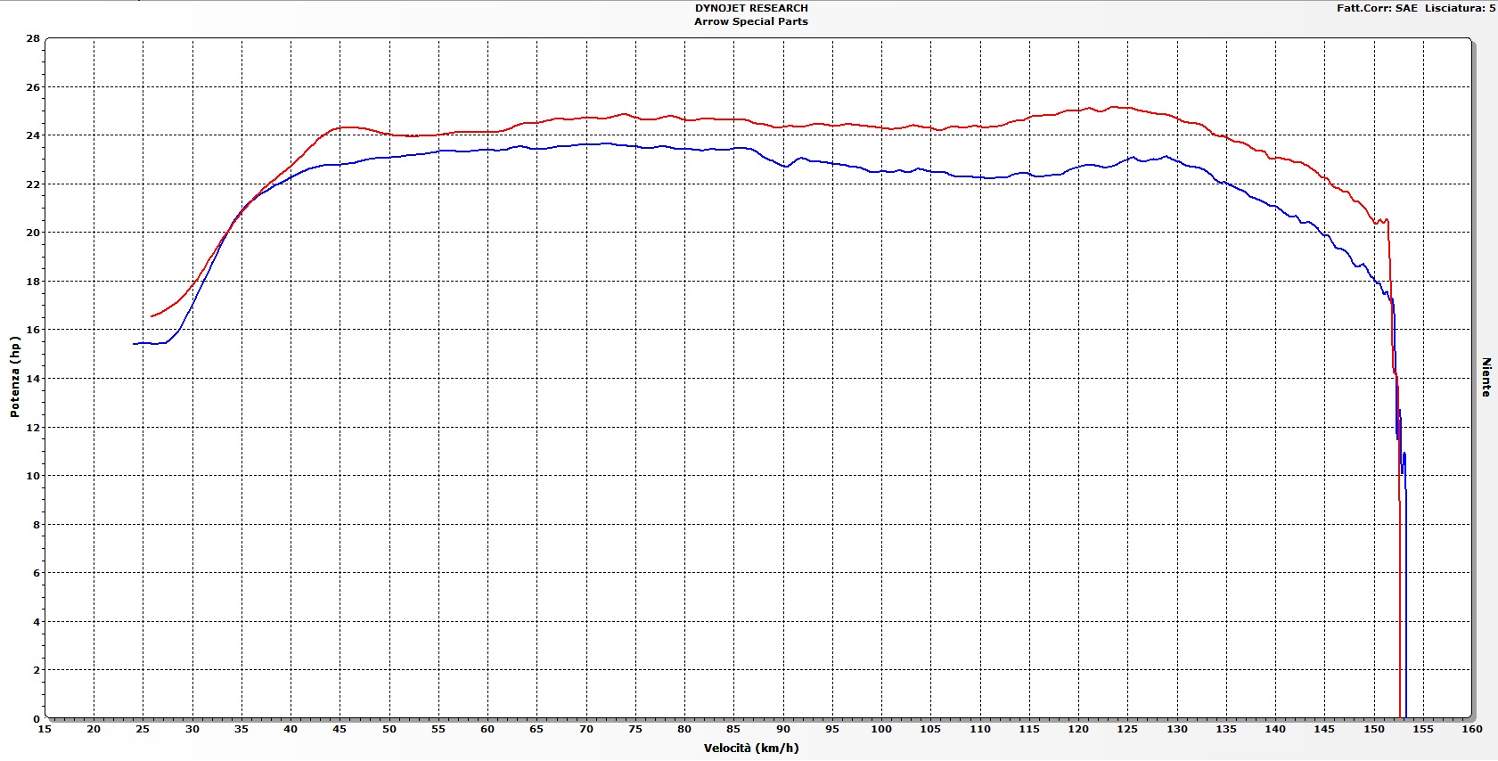The width and height of the screenshot is (1498, 761).
Task: Click the Niente right axis label
Action: click(1486, 377)
